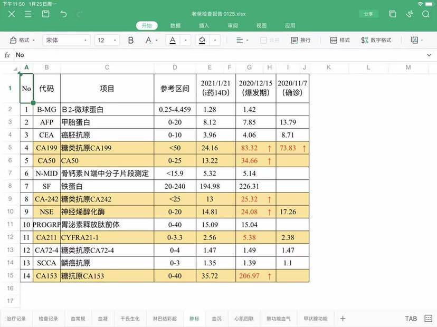Switch to the 数据 ribbon tab
This screenshot has width=437, height=327.
[175, 25]
